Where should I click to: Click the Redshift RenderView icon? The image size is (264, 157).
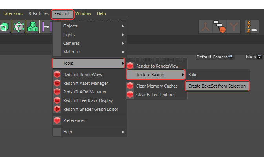click(57, 75)
